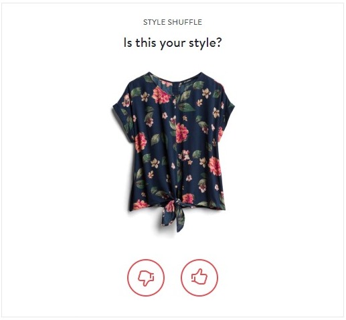Viewport: 346px width, 320px height.
Task: Dislike this style with the thumbs down
Action: (146, 277)
